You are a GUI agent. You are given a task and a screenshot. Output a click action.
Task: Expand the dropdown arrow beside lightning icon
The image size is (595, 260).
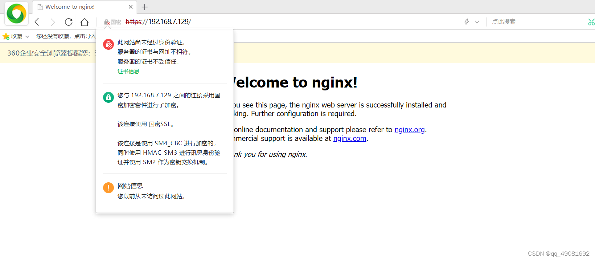point(477,22)
